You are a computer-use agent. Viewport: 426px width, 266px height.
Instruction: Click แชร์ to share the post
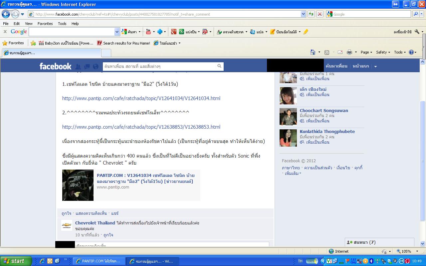tap(115, 213)
